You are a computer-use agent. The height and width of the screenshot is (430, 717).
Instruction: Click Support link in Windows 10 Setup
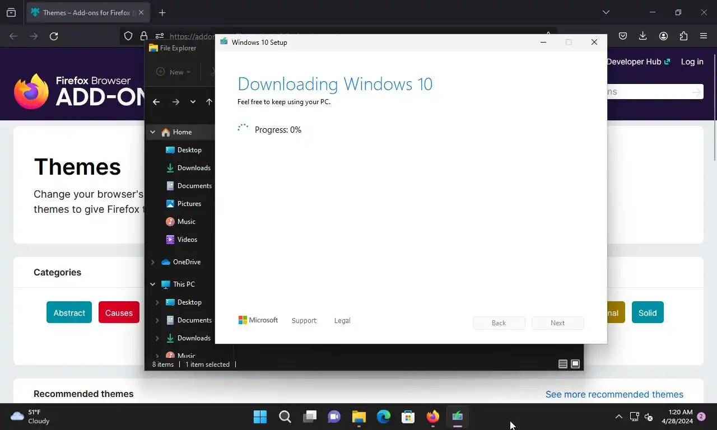[x=304, y=321]
